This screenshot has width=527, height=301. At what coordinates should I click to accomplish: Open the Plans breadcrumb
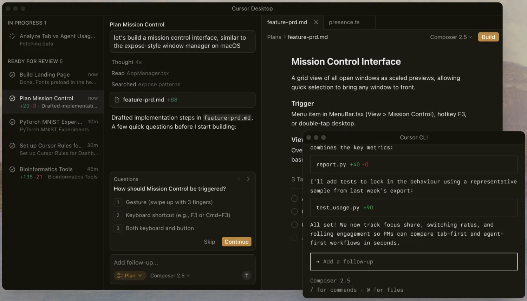(274, 37)
